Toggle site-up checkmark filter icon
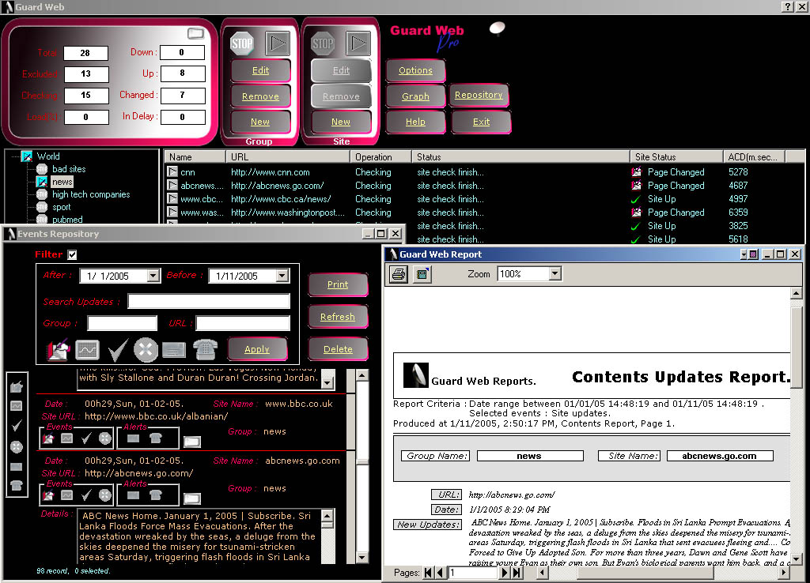Screen dimensions: 810x583 coord(118,350)
